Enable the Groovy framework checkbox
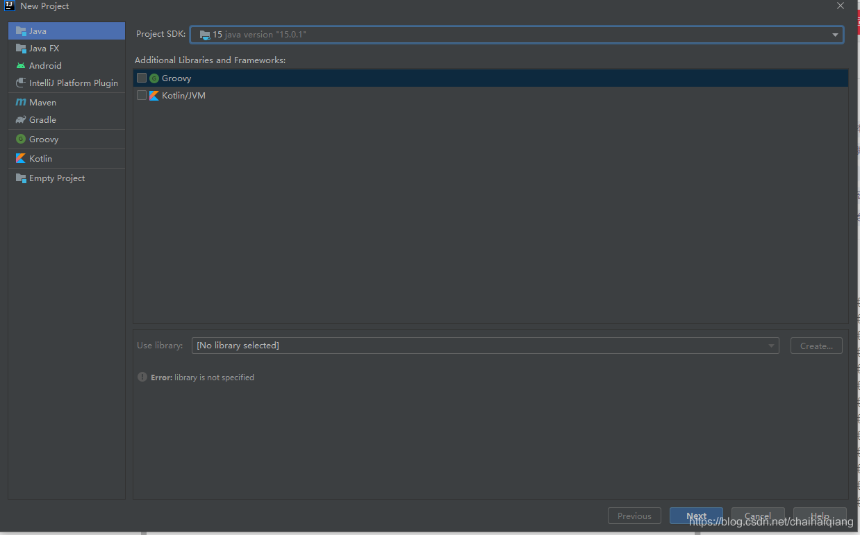Viewport: 860px width, 535px height. tap(142, 78)
